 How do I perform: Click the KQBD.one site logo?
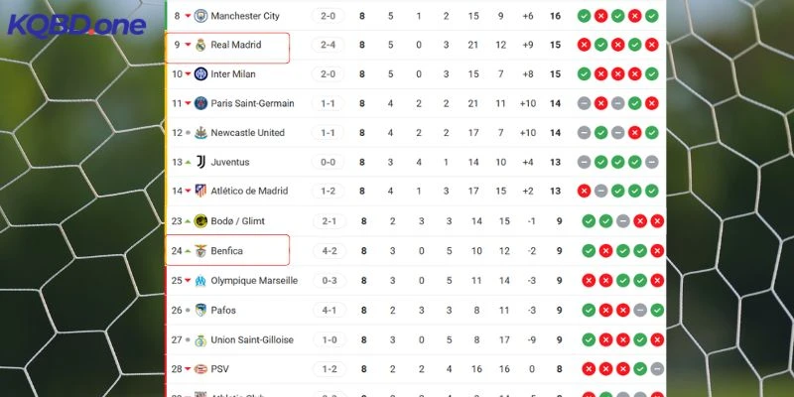76,24
